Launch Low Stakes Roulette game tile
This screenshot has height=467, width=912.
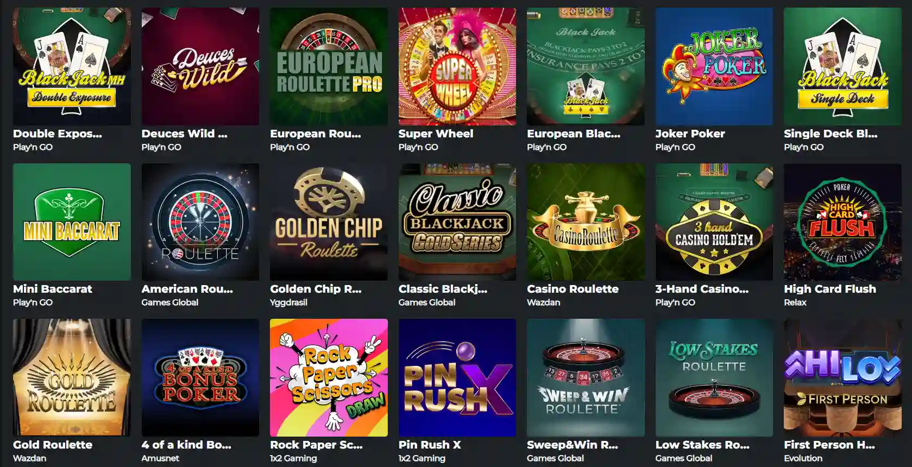click(714, 377)
